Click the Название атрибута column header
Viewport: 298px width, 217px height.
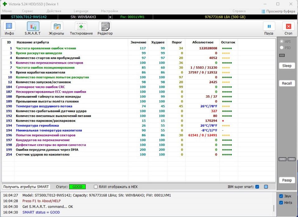pyautogui.click(x=33, y=42)
